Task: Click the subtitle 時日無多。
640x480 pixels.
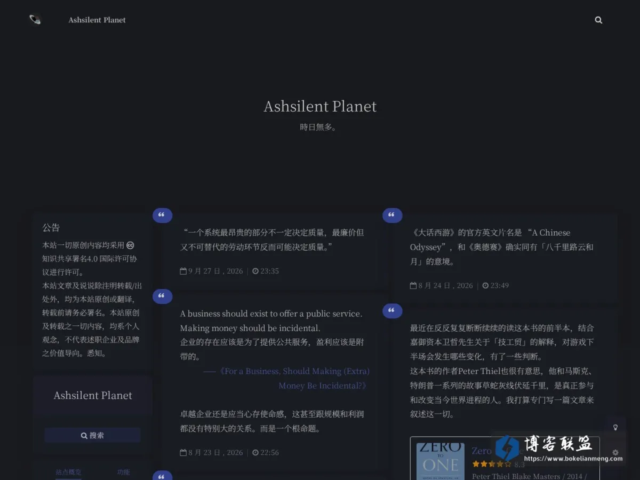Action: pos(318,127)
